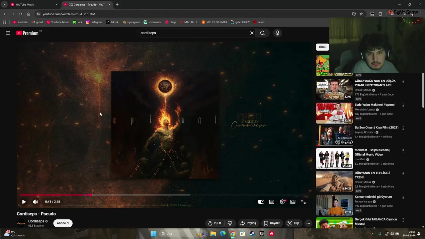Viewport: 425px width, 239px height.
Task: Enter fullscreen mode in the player
Action: [x=303, y=201]
